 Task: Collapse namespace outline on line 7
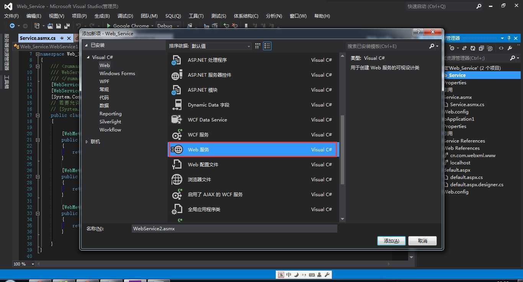[x=37, y=54]
